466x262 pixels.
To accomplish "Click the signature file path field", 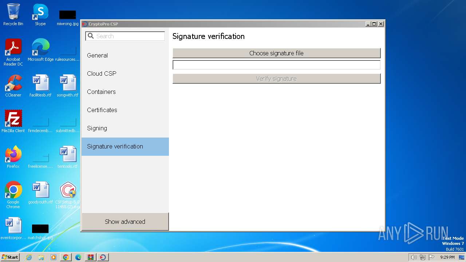I will pos(276,65).
